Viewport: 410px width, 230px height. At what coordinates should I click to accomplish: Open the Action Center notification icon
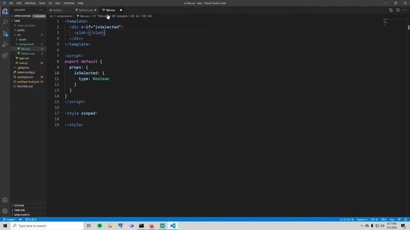coord(403,226)
